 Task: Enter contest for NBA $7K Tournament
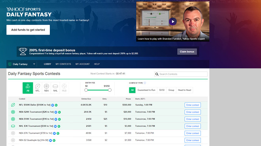pos(193,133)
